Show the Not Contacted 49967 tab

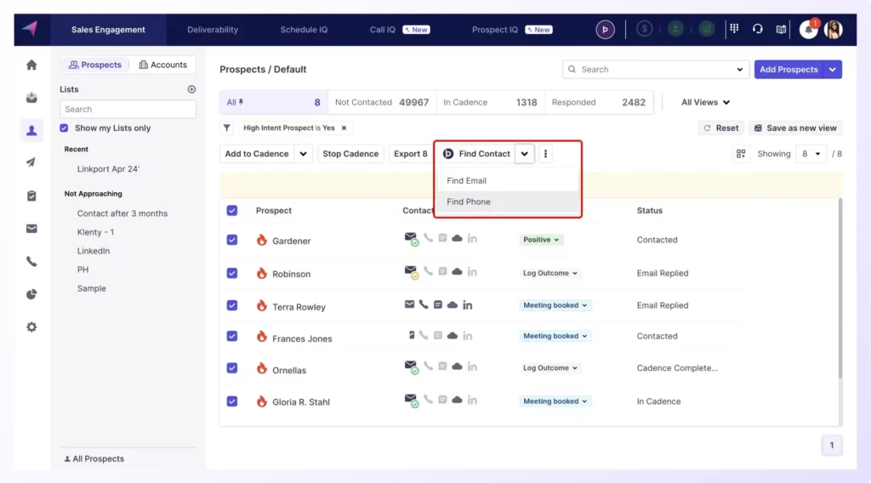coord(382,102)
